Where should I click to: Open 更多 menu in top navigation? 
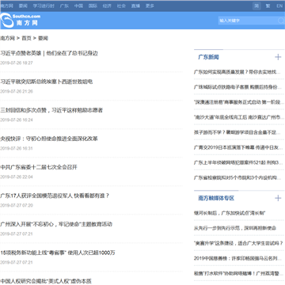pyautogui.click(x=150, y=6)
